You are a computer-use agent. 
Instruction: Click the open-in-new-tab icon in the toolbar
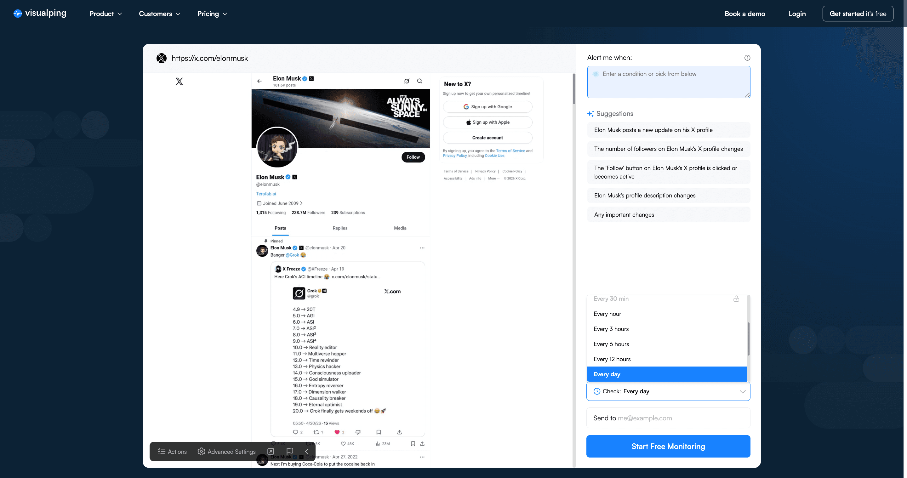[x=270, y=452]
